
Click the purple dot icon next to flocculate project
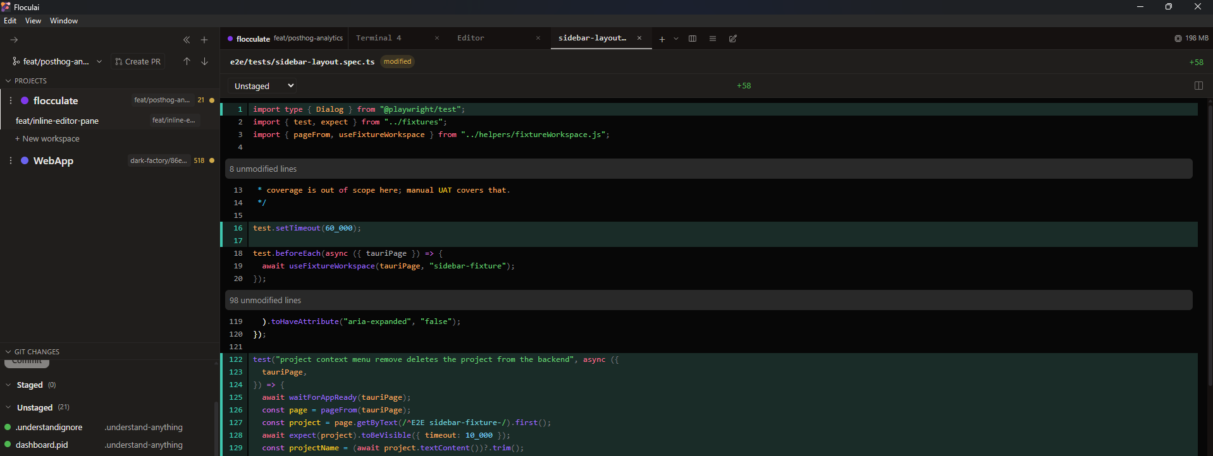click(x=25, y=100)
